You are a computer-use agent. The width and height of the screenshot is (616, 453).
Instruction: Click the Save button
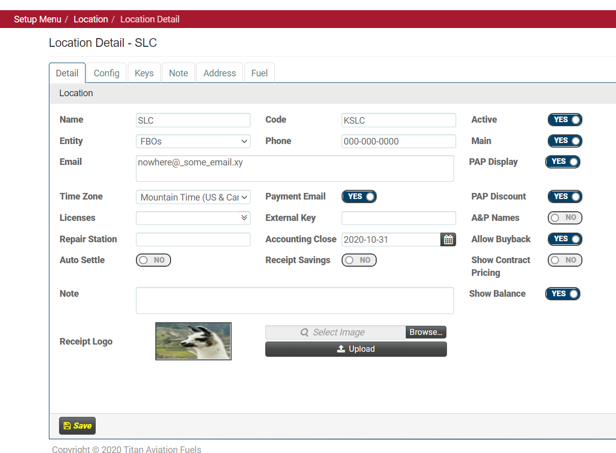coord(77,426)
